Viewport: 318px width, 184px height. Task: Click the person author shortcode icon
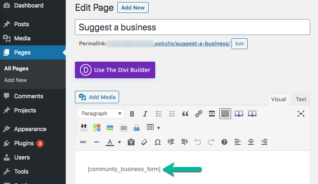[x=137, y=128]
